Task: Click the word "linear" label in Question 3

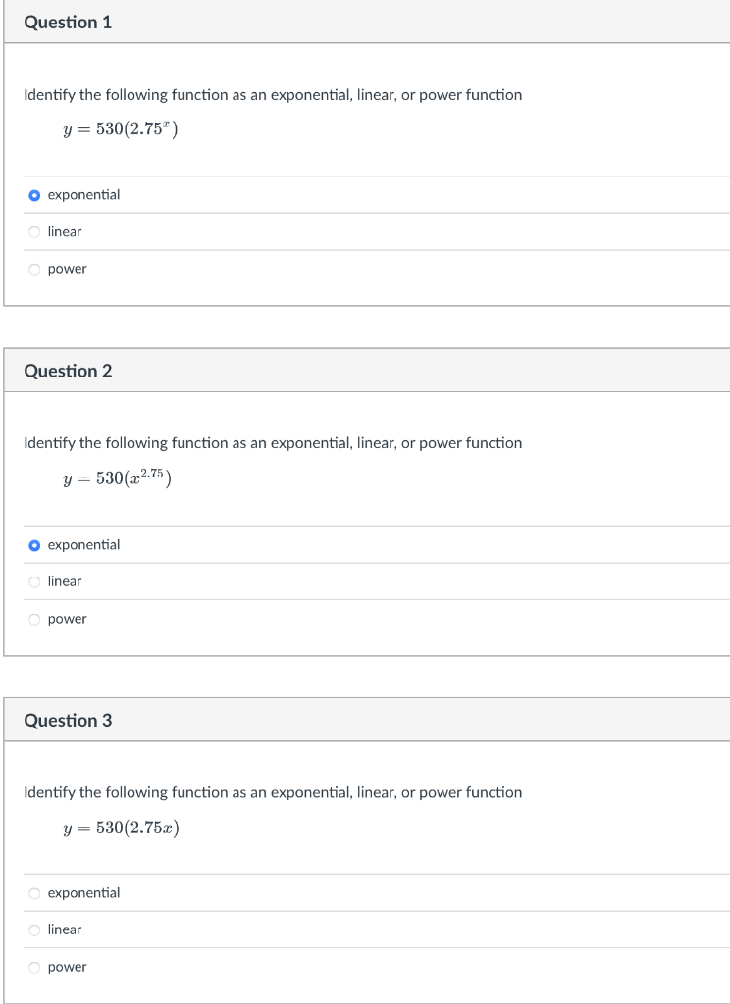Action: (65, 929)
